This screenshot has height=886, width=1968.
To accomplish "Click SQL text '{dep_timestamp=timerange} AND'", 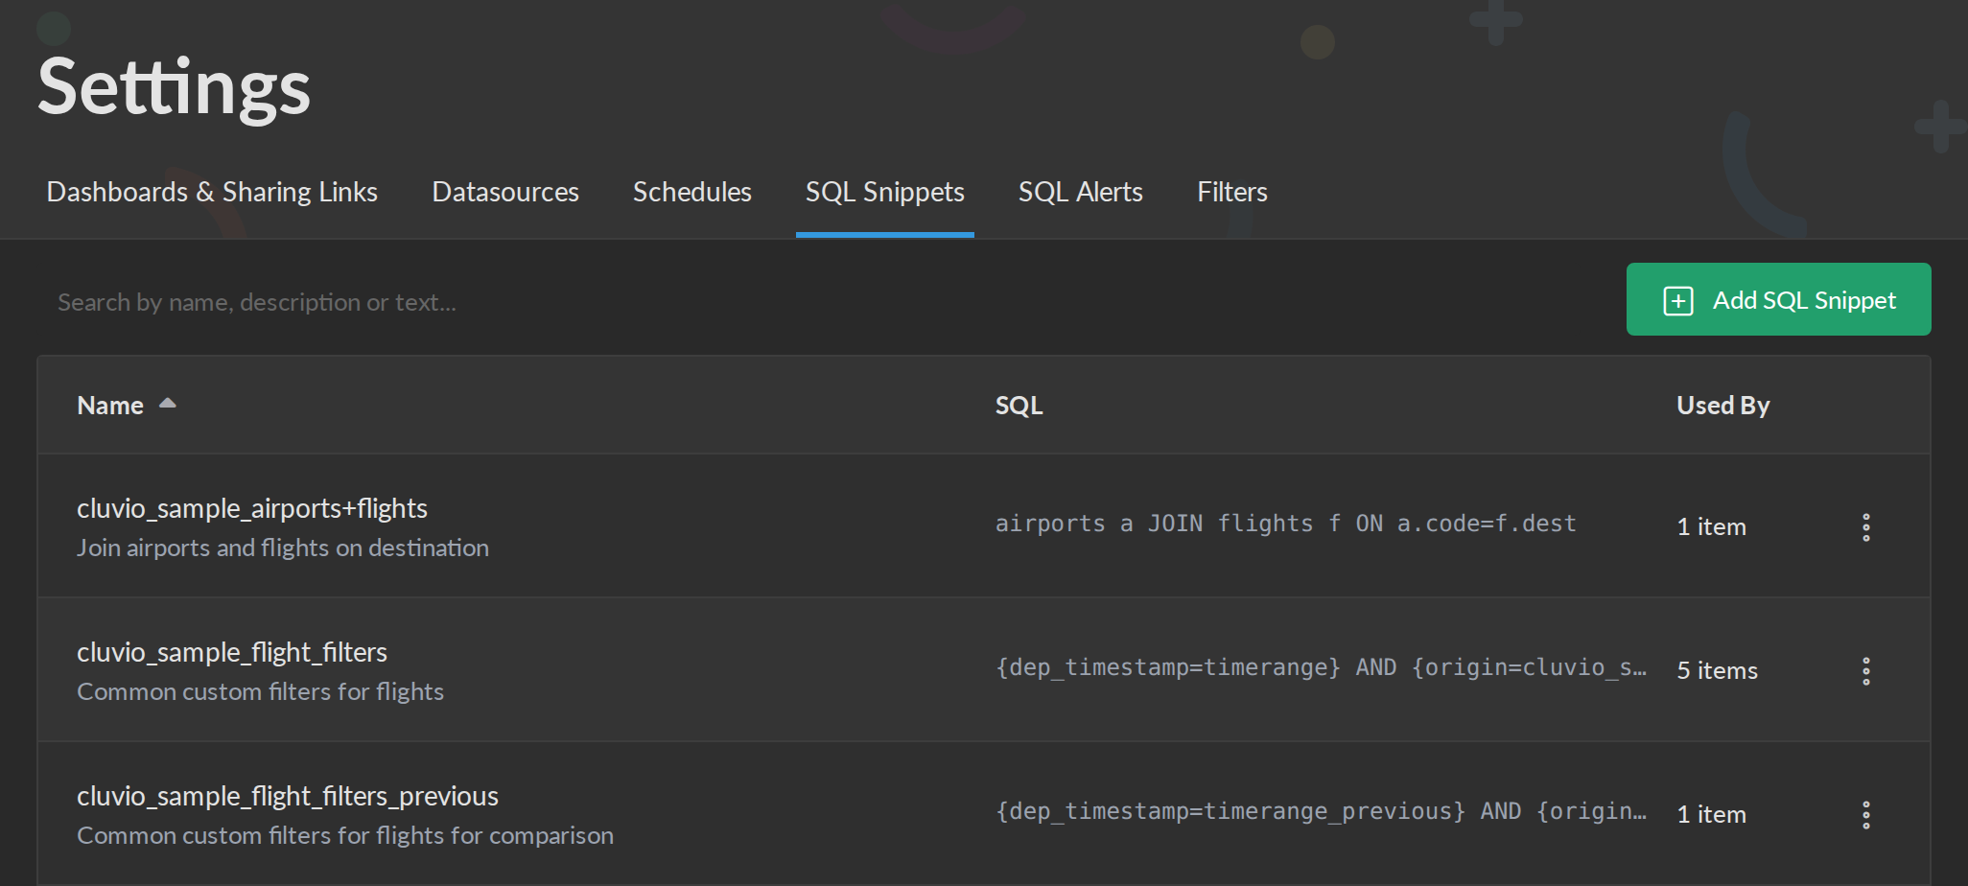I will coord(1196,667).
